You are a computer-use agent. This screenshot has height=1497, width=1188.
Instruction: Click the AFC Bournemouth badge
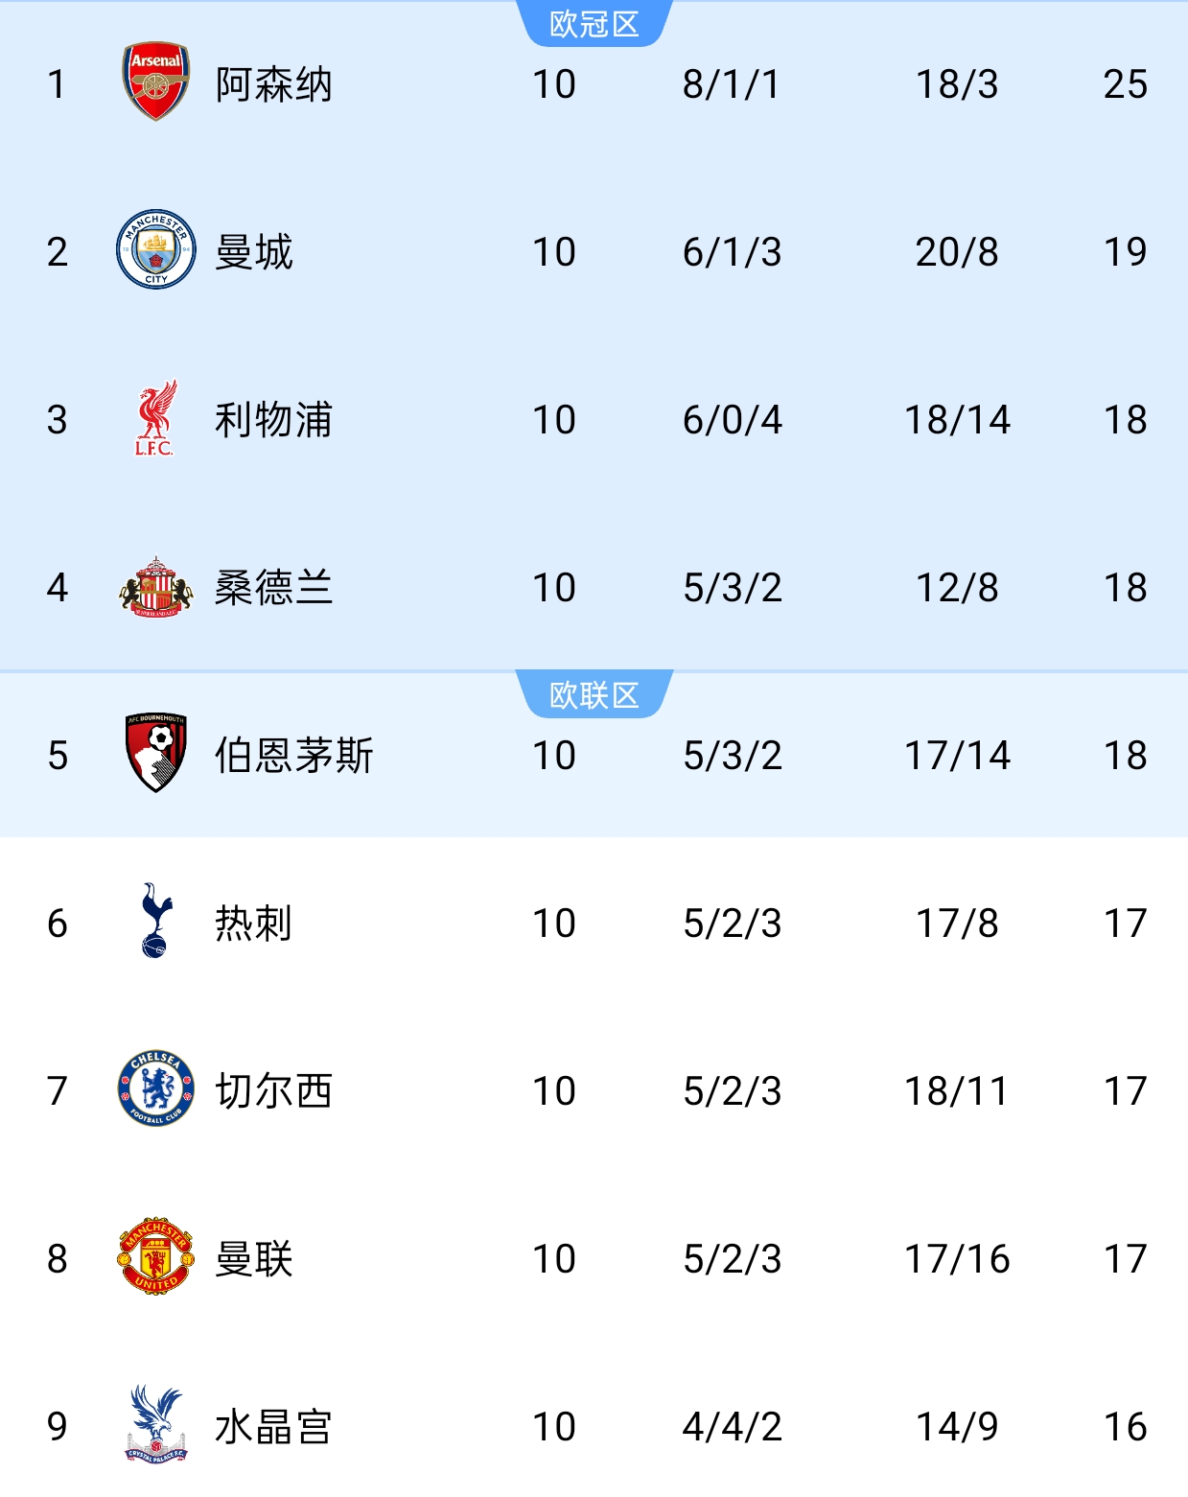click(156, 753)
